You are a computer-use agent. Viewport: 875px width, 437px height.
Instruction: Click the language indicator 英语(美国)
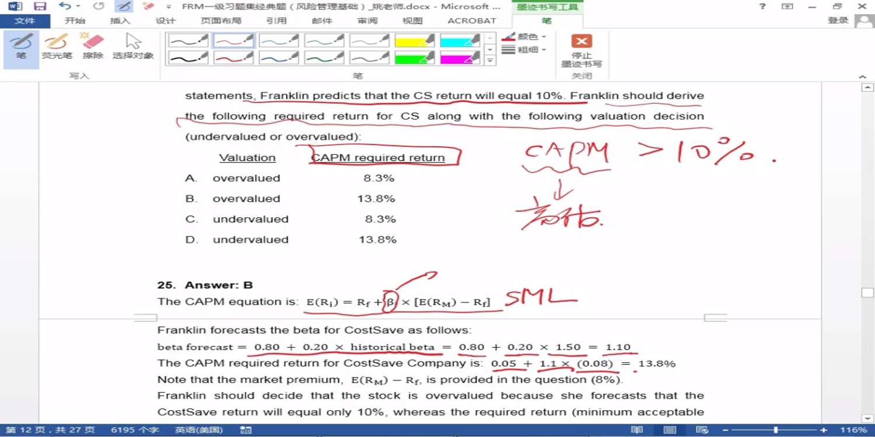[199, 430]
